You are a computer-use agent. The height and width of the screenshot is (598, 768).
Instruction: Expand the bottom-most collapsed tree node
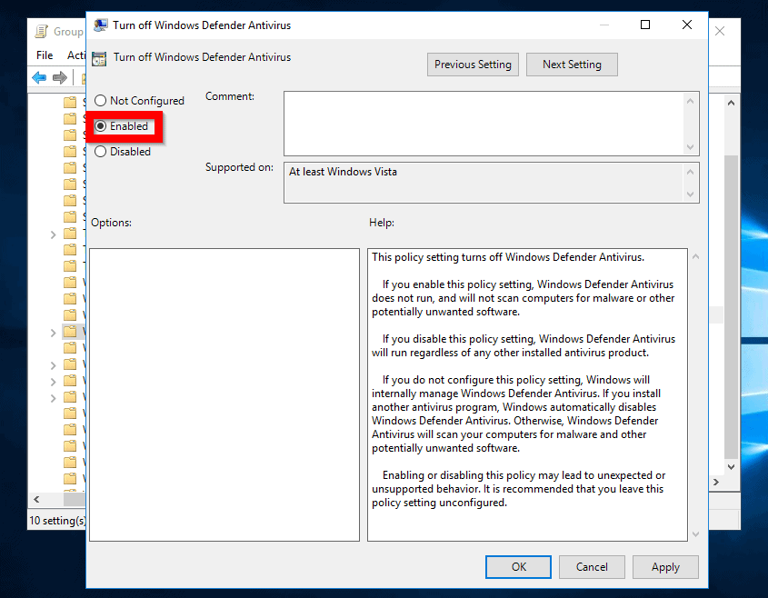[x=54, y=398]
